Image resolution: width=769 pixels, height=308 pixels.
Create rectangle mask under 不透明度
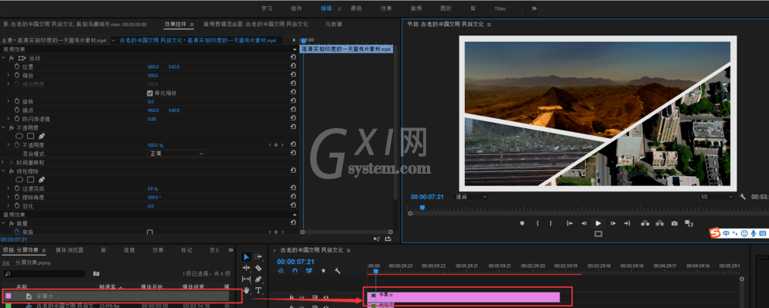[x=30, y=136]
